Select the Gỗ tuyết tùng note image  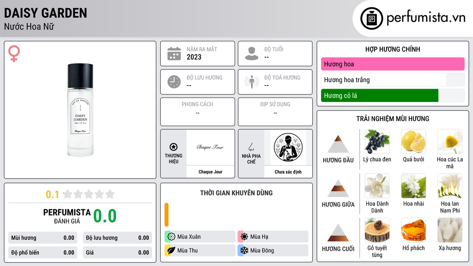tap(377, 230)
